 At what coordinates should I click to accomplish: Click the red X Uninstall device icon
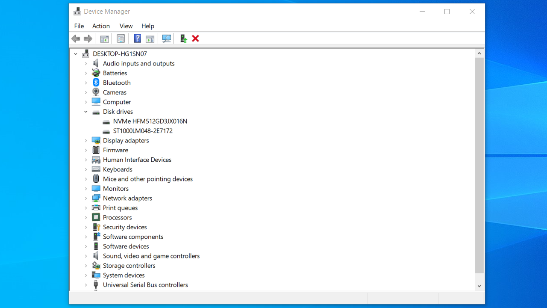(x=196, y=38)
